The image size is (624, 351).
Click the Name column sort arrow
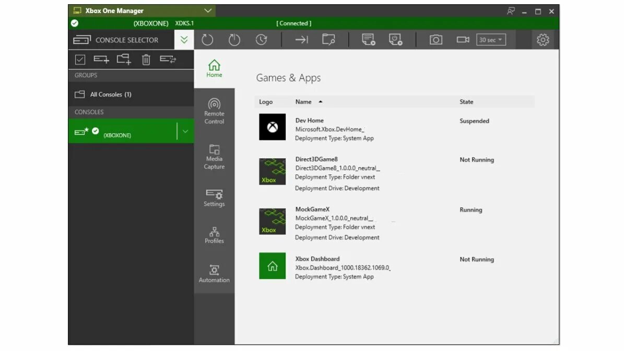(x=321, y=102)
